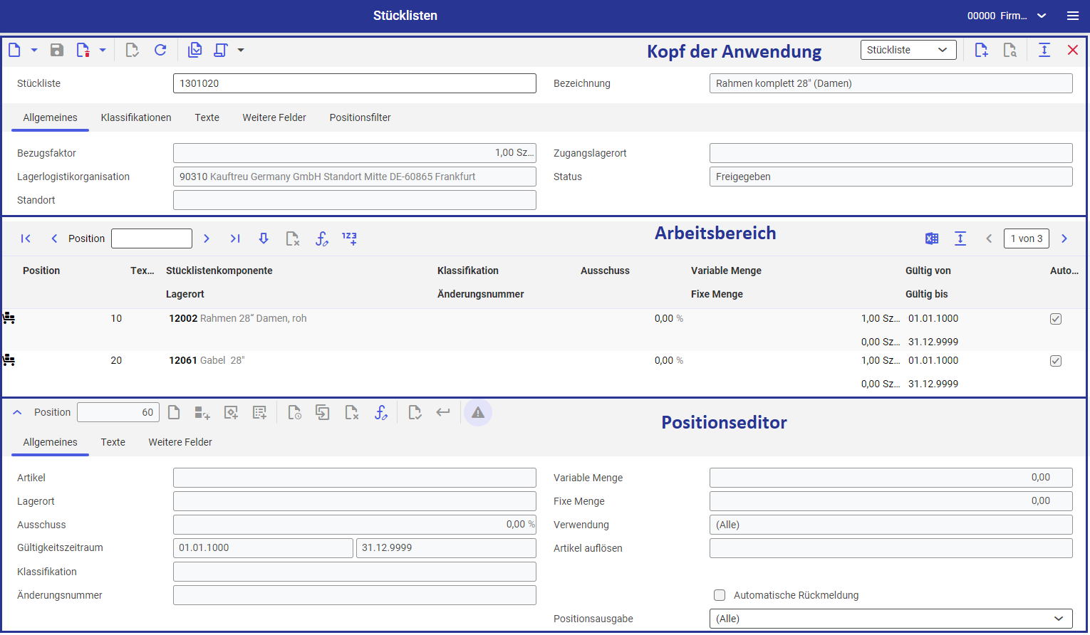Click the add-item diamond icon in Positionseditor
This screenshot has height=635, width=1090.
tap(231, 412)
